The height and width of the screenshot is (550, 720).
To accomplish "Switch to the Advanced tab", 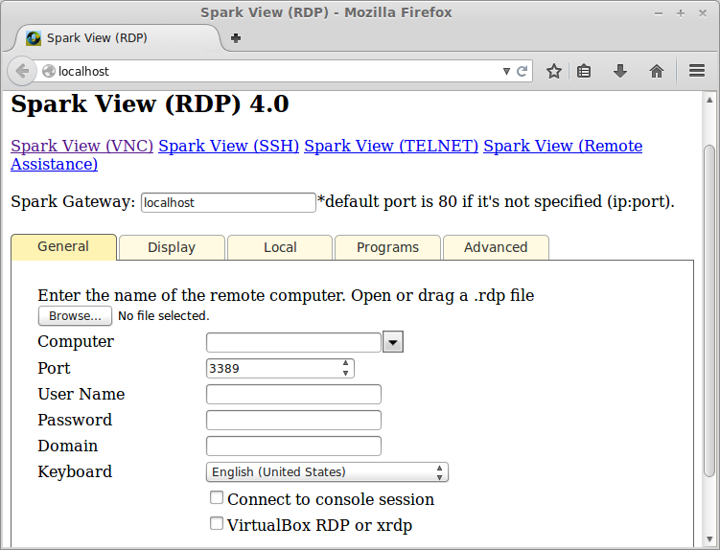I will (496, 247).
